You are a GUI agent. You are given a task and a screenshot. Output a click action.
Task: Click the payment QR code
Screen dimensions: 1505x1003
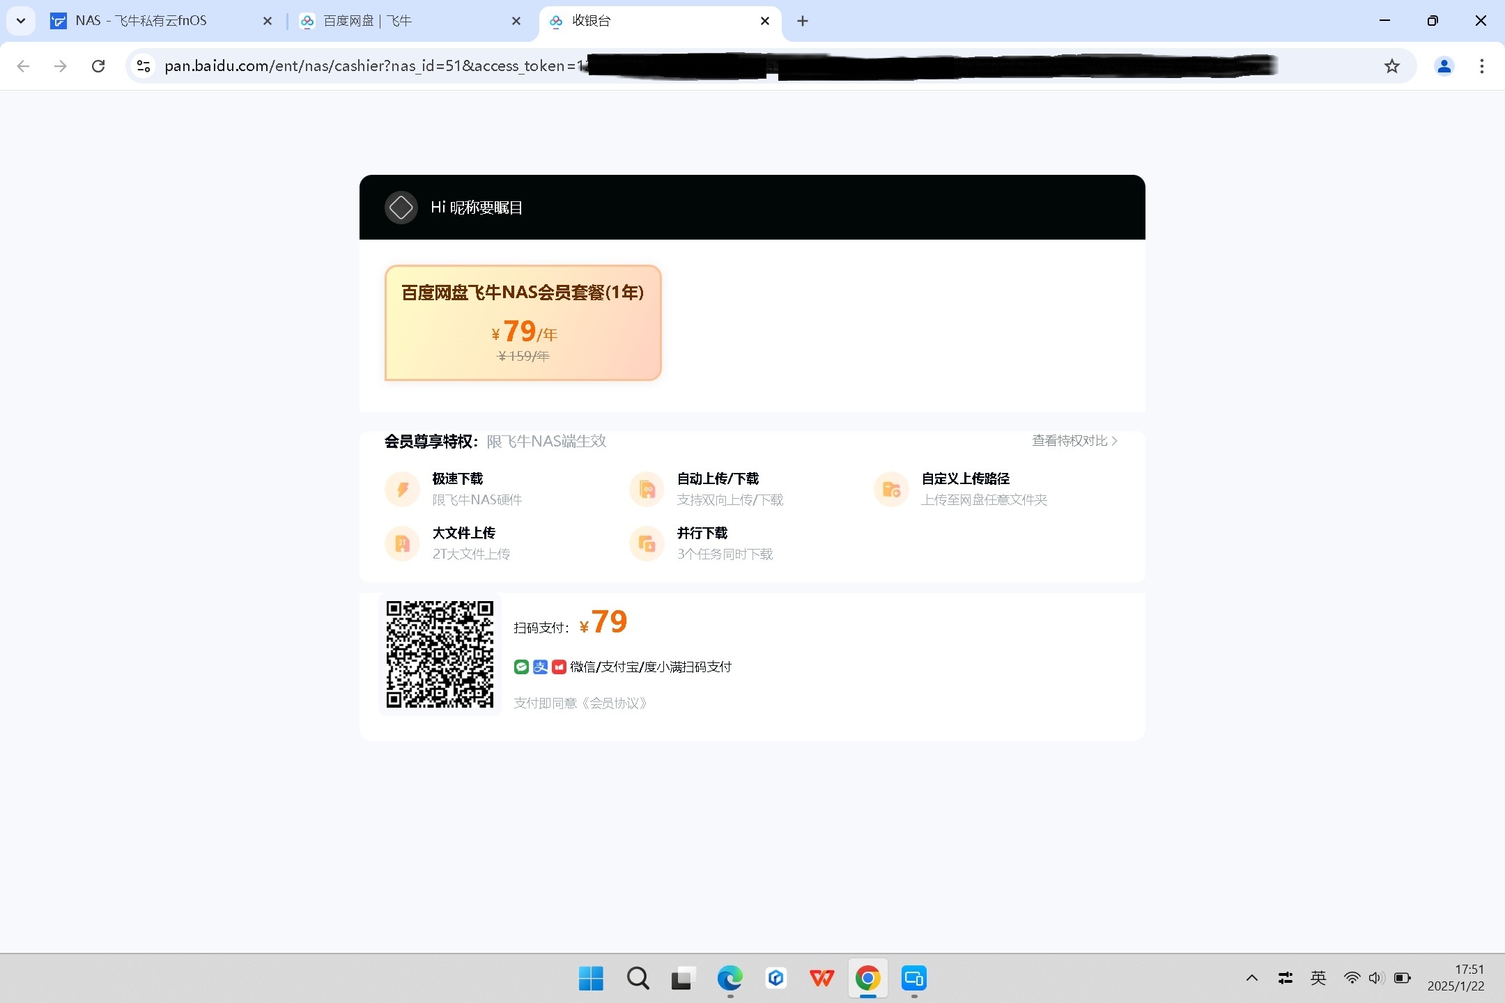tap(440, 654)
